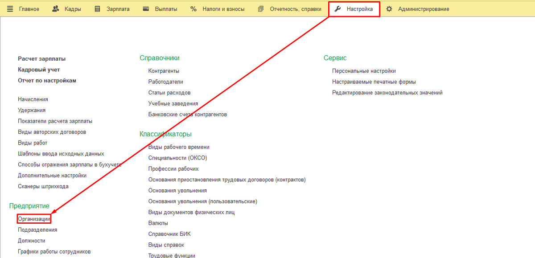Open Банковские счета контрагентов

[x=188, y=115]
